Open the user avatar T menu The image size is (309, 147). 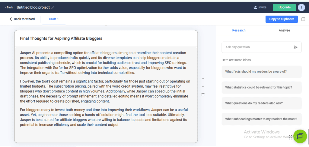tap(301, 7)
